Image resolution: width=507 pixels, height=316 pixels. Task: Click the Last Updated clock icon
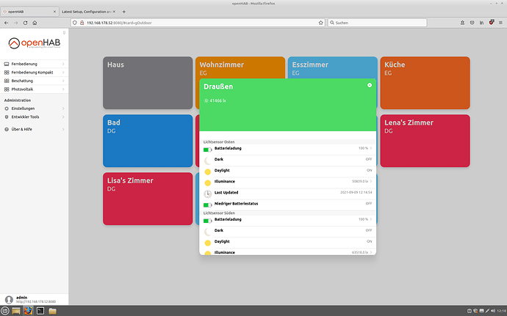tap(208, 194)
